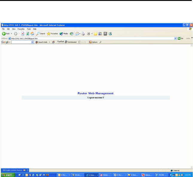
Task: Open the Messenger people icon
Action: coord(110,34)
